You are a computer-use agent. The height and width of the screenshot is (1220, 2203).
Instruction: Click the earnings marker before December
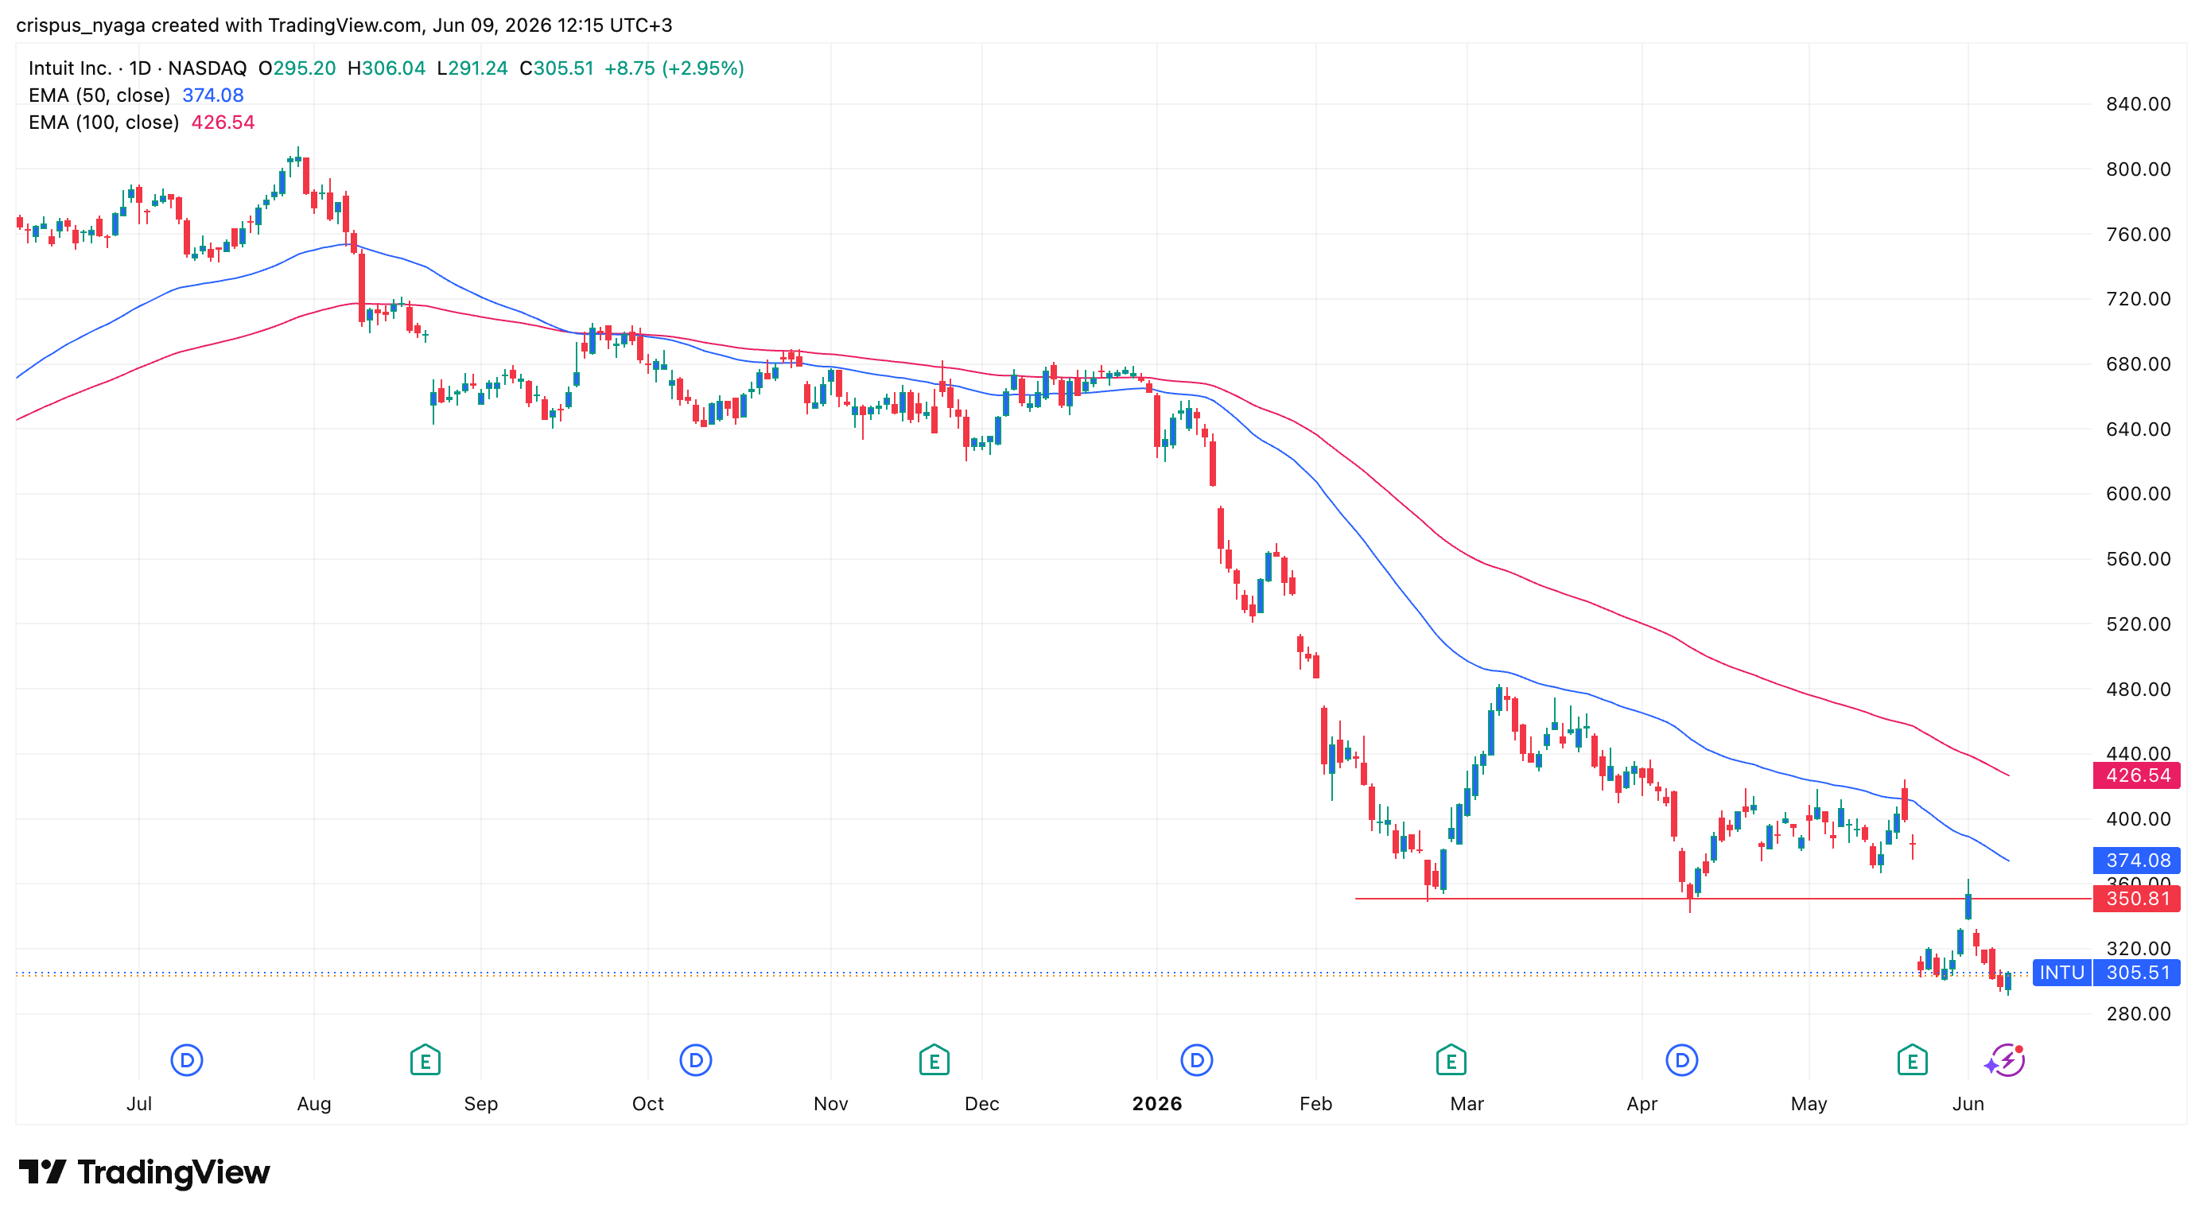coord(934,1060)
